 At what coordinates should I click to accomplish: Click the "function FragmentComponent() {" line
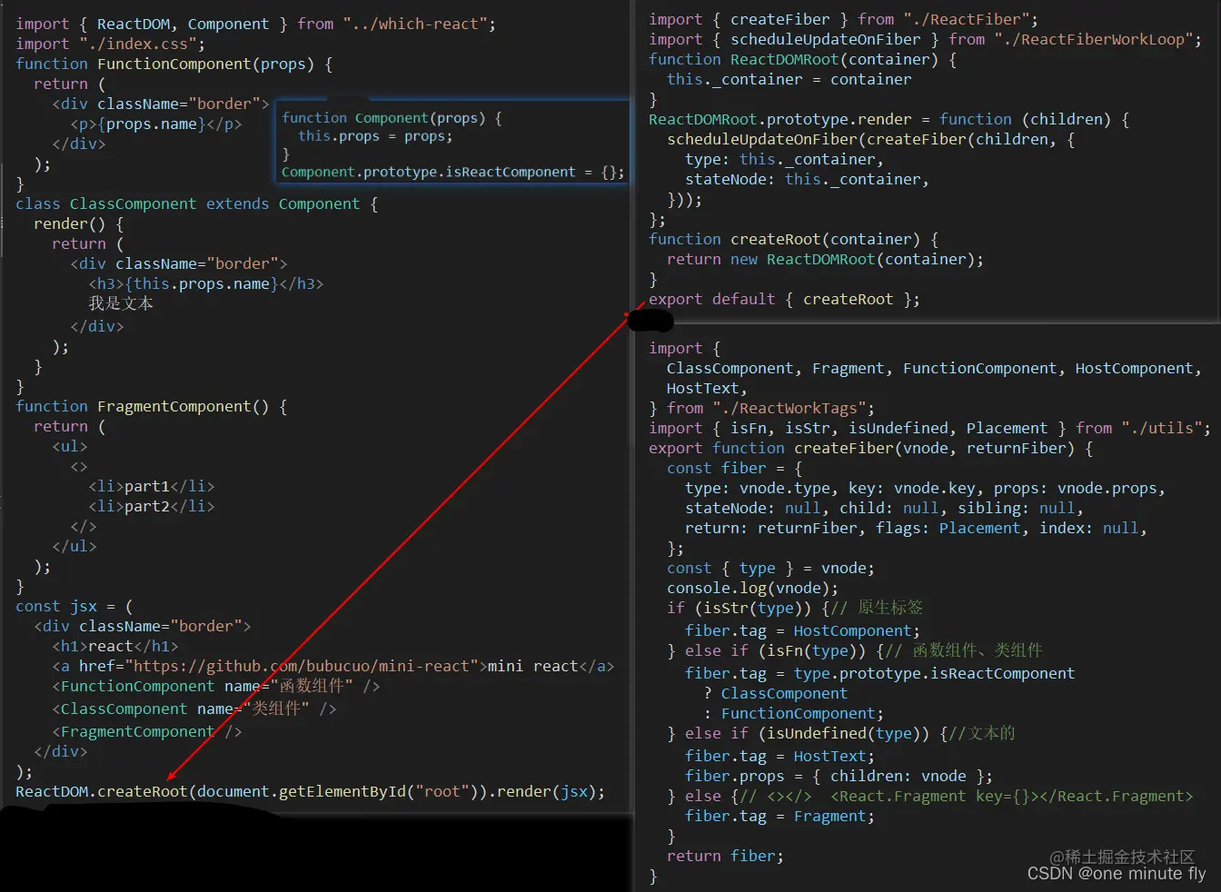tap(152, 406)
